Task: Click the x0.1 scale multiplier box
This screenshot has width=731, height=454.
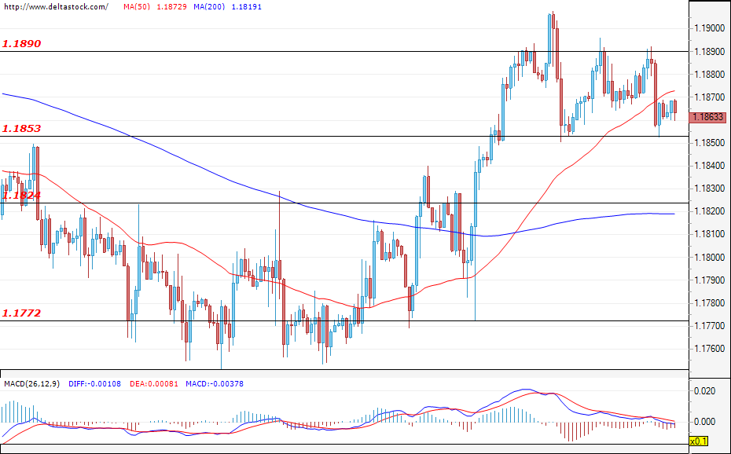Action: [698, 441]
